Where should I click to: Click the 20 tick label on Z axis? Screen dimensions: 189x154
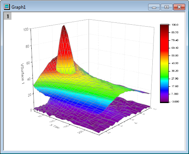coord(29,95)
